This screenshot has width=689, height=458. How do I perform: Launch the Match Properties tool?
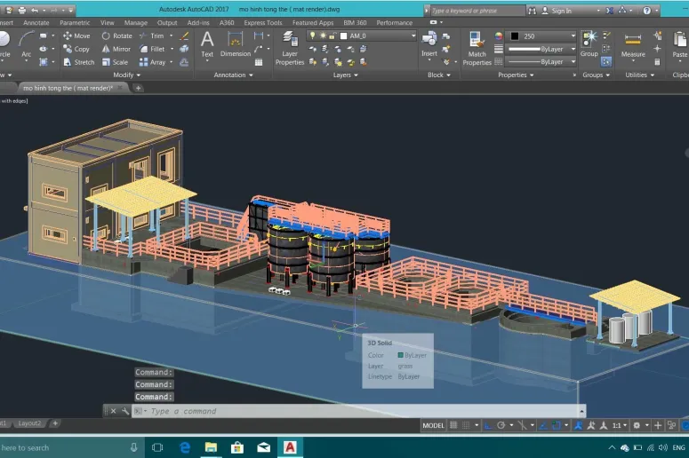click(477, 49)
